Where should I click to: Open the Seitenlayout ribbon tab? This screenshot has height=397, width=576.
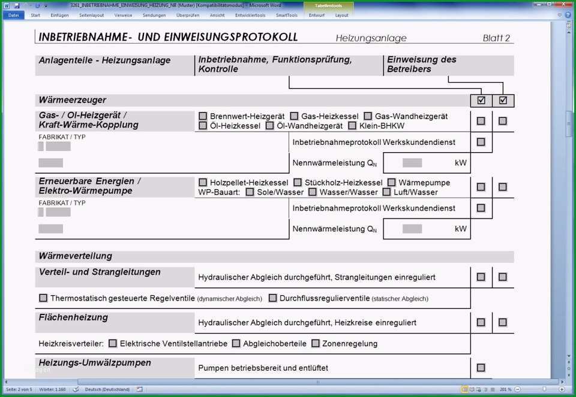coord(91,15)
